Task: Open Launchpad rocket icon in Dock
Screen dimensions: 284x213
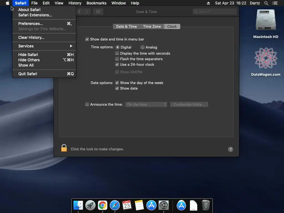Action: pyautogui.click(x=90, y=205)
